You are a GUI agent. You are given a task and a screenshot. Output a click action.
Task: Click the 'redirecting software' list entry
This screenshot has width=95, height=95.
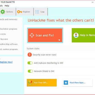tap(9, 44)
